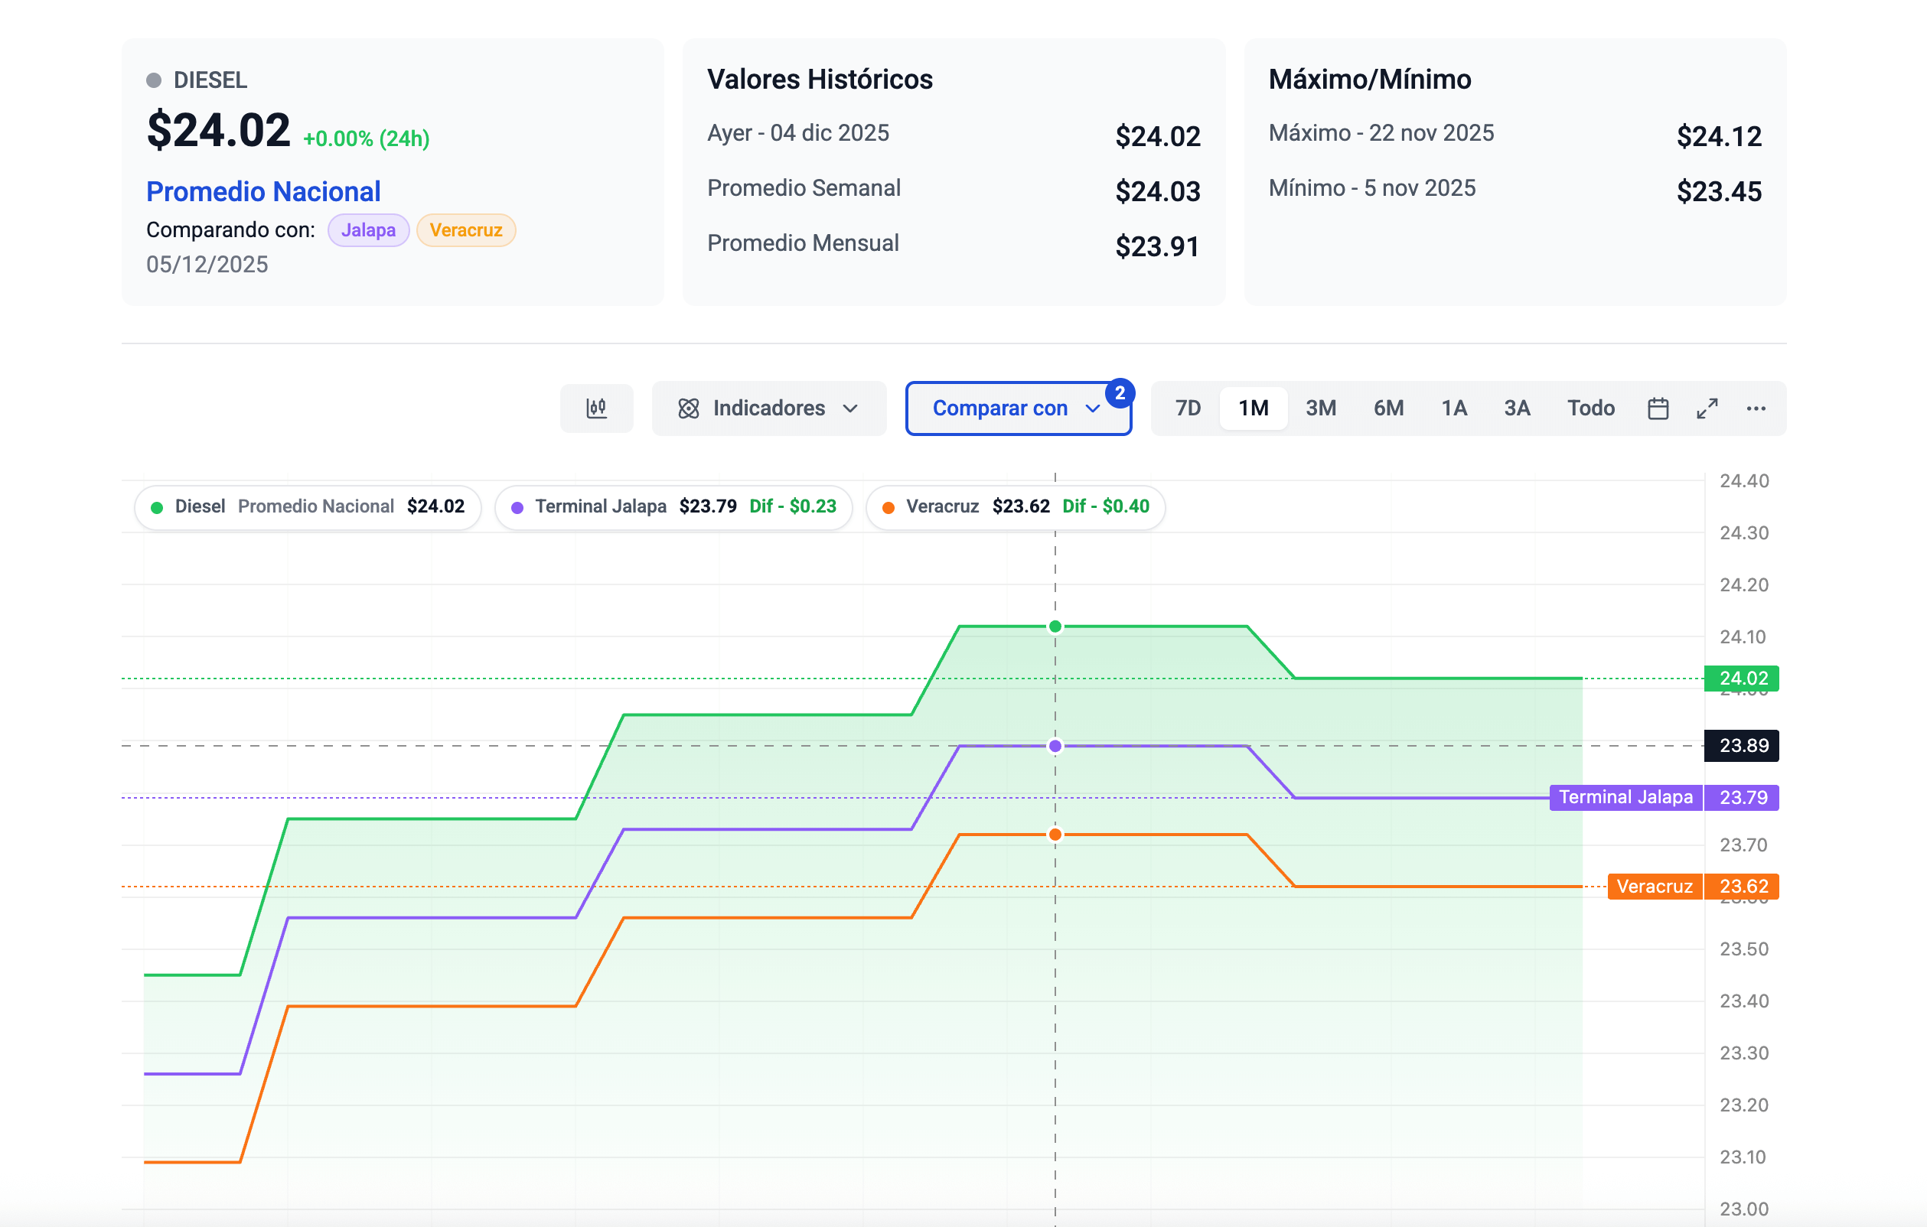Click the Indicadores atom icon

(688, 408)
